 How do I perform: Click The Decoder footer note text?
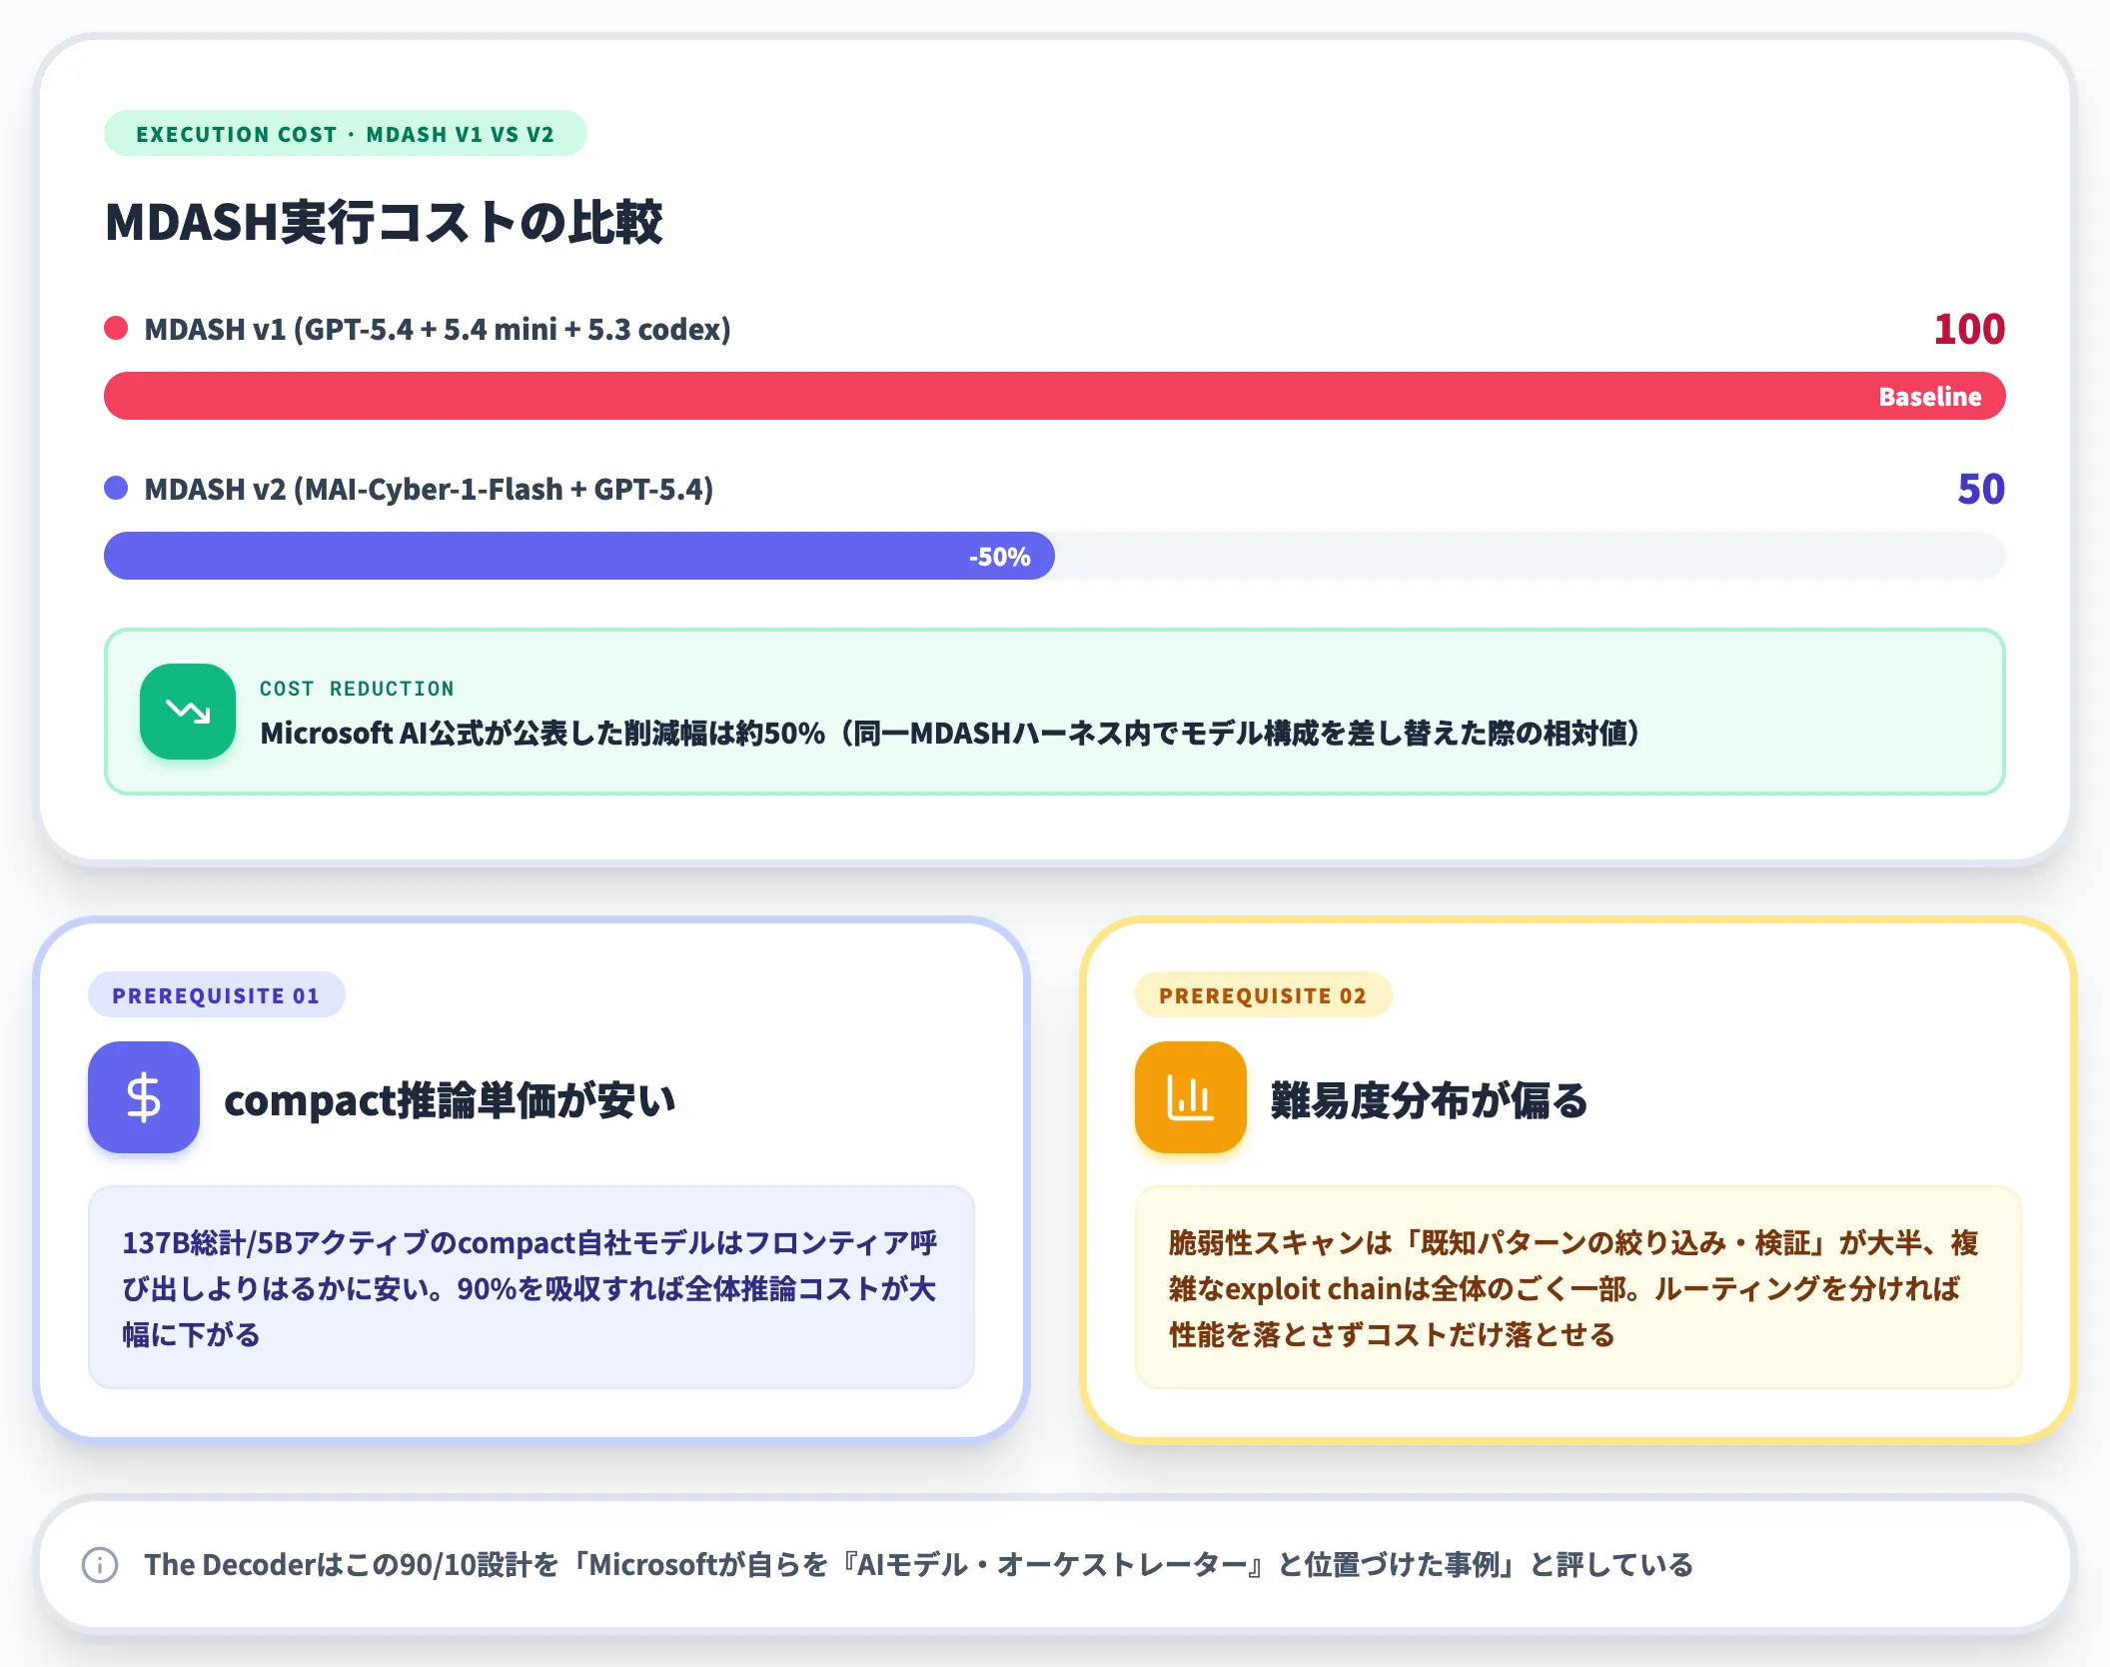point(918,1565)
